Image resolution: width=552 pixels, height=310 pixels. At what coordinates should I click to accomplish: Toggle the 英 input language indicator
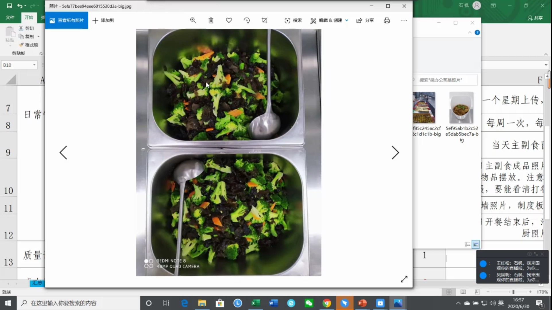point(501,303)
